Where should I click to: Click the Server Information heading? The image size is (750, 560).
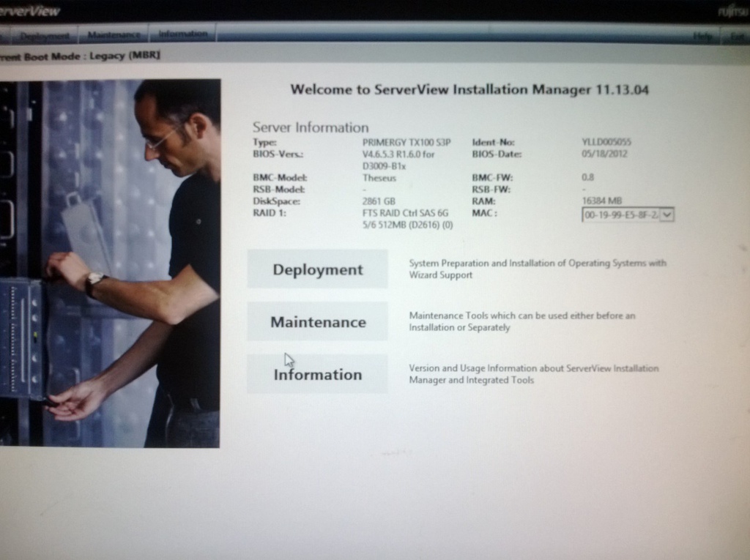click(311, 127)
